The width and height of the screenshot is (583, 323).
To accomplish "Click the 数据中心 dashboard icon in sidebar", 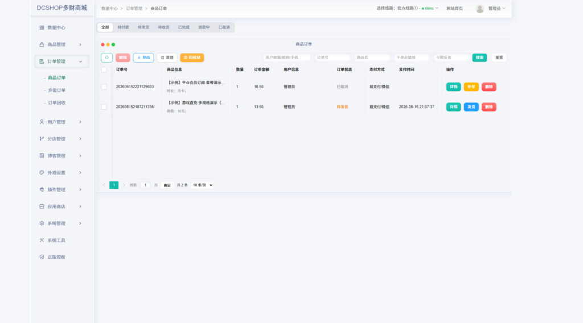I will pos(42,27).
